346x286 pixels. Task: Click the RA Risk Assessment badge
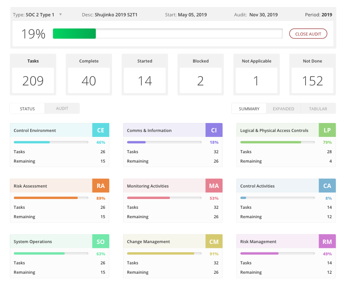click(101, 185)
